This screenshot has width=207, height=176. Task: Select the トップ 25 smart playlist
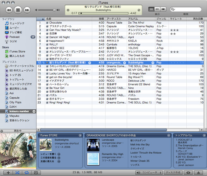(13, 75)
